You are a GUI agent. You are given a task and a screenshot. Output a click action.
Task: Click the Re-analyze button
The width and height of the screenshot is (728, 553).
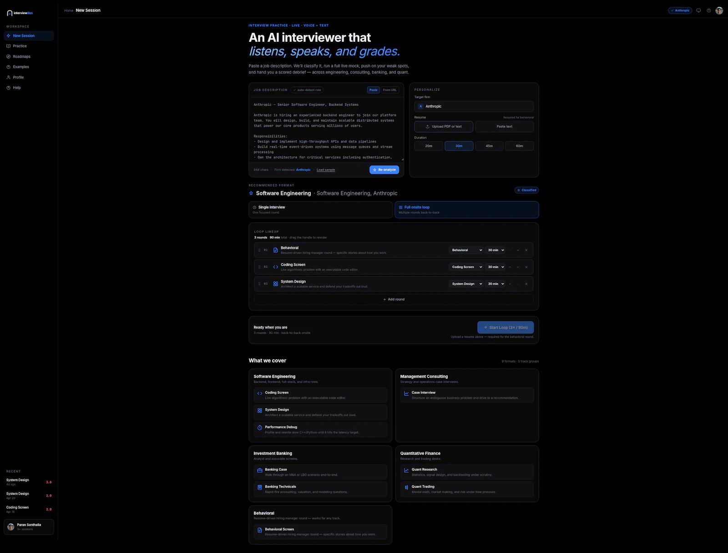[384, 169]
